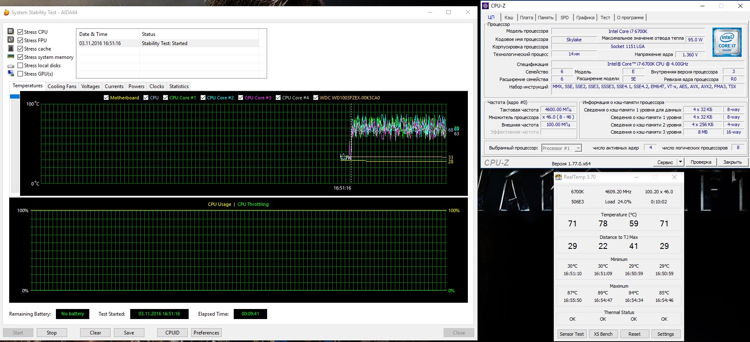The image size is (750, 342).
Task: Uncheck the Stress cache checkbox
Action: click(x=20, y=48)
